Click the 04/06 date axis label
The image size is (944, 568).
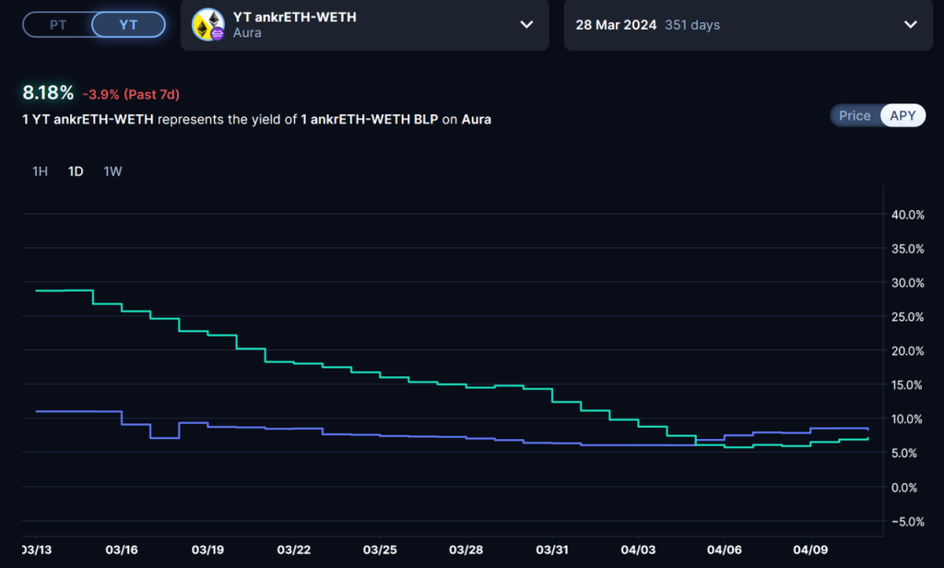coord(725,550)
